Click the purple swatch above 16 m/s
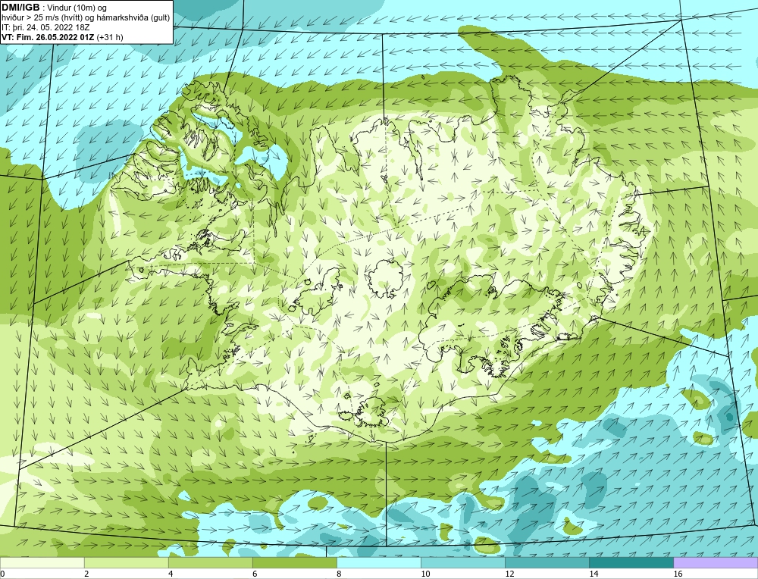Screen dimensions: 758x579 (716, 562)
